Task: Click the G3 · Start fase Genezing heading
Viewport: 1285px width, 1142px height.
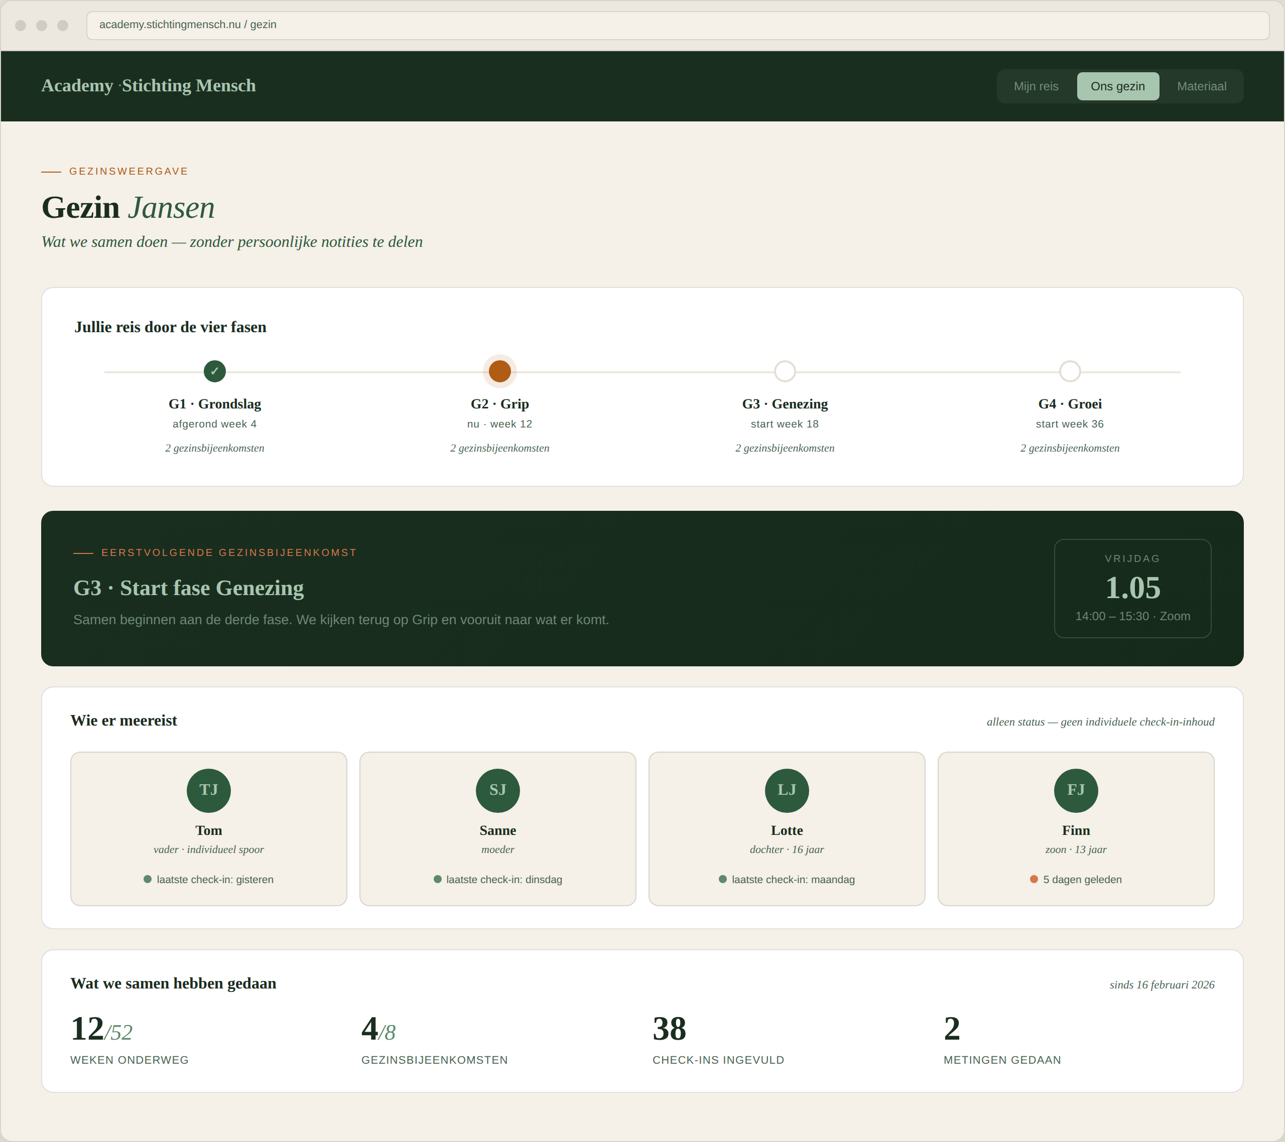Action: pos(189,588)
